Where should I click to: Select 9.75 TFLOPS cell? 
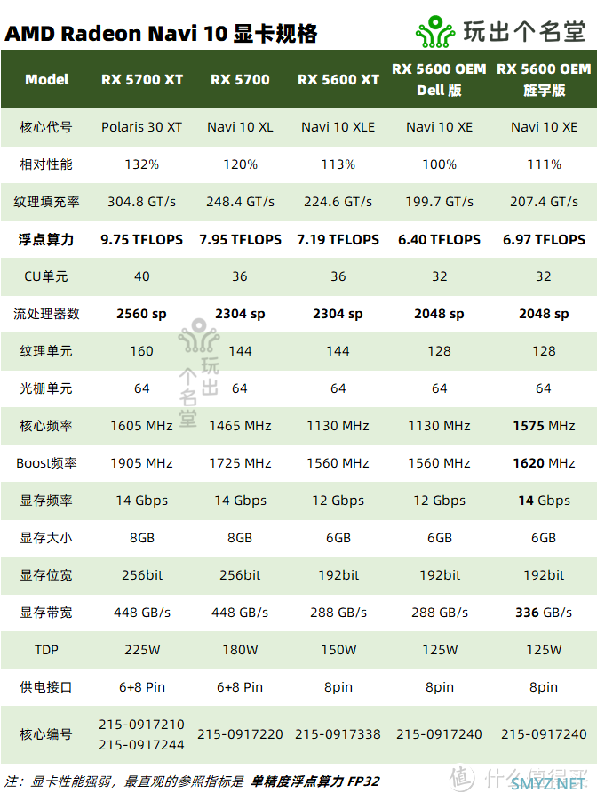tap(141, 239)
